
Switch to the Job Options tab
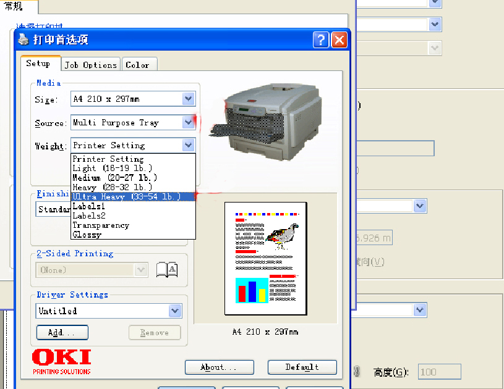pyautogui.click(x=91, y=65)
